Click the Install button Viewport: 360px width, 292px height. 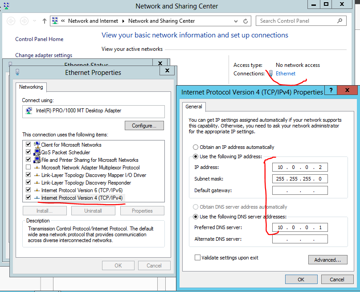45,211
